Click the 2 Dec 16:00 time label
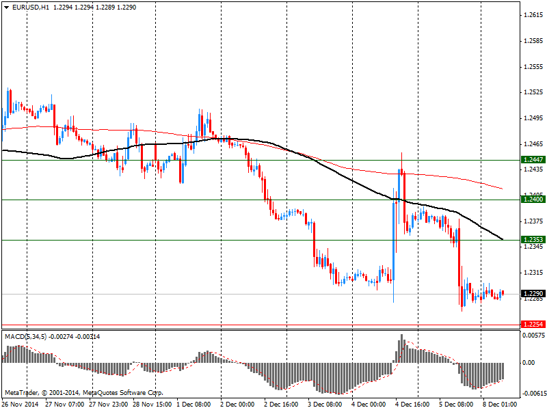 tap(281, 405)
